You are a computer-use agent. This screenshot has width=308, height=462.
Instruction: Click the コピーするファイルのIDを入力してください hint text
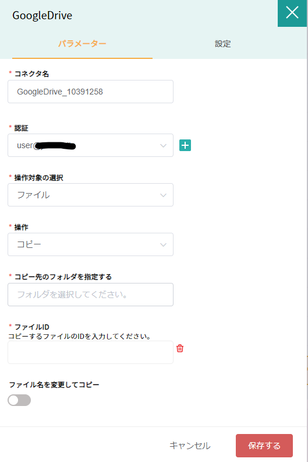pyautogui.click(x=79, y=336)
